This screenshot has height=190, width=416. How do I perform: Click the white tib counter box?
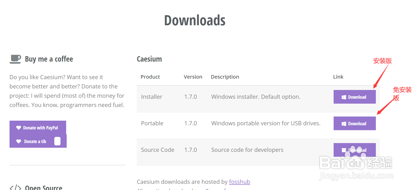pyautogui.click(x=57, y=141)
